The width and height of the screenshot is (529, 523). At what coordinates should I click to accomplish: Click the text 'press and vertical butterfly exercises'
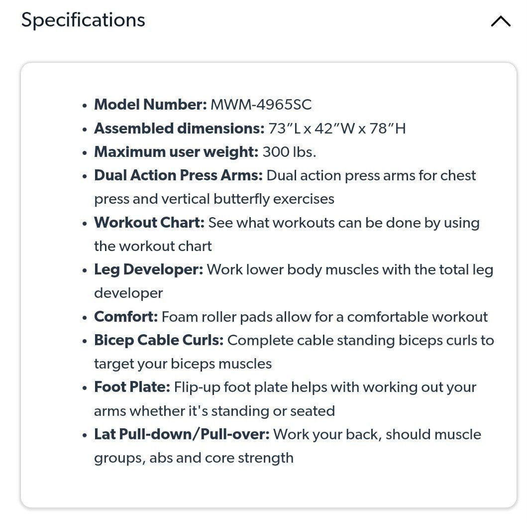pos(214,199)
